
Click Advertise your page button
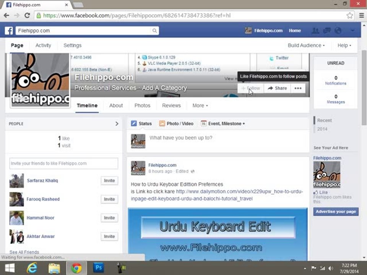336,212
